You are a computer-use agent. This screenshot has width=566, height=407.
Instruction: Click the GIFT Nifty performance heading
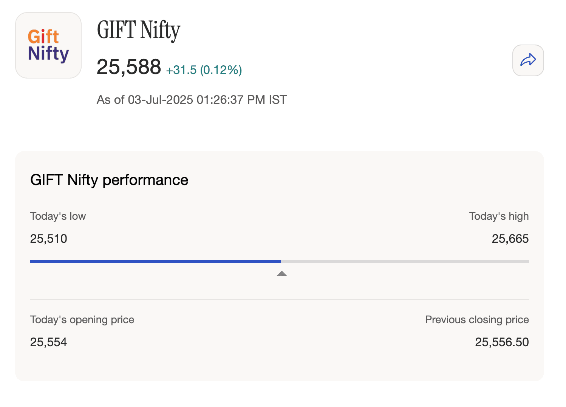(x=109, y=180)
